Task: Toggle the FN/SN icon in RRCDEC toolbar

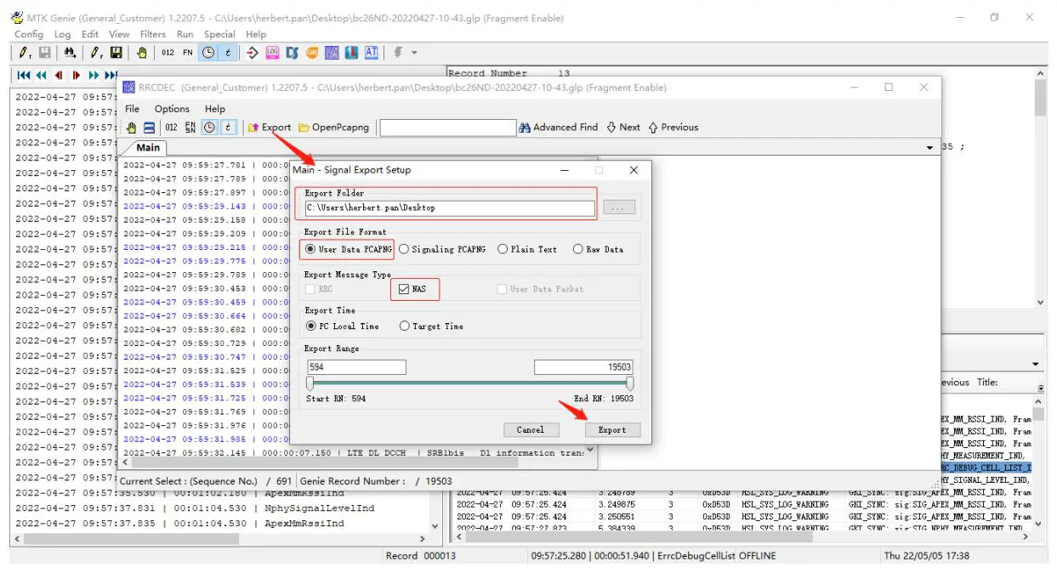Action: point(190,128)
